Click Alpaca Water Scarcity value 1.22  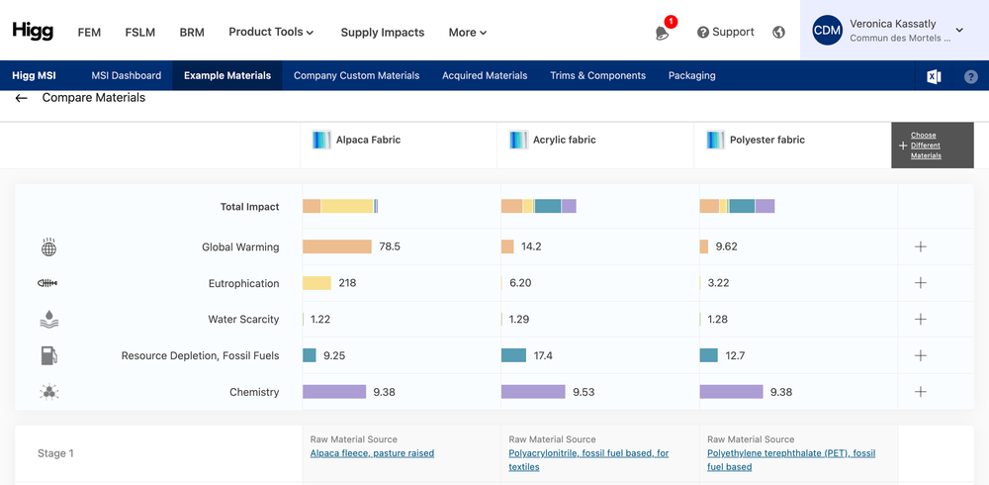pyautogui.click(x=320, y=320)
